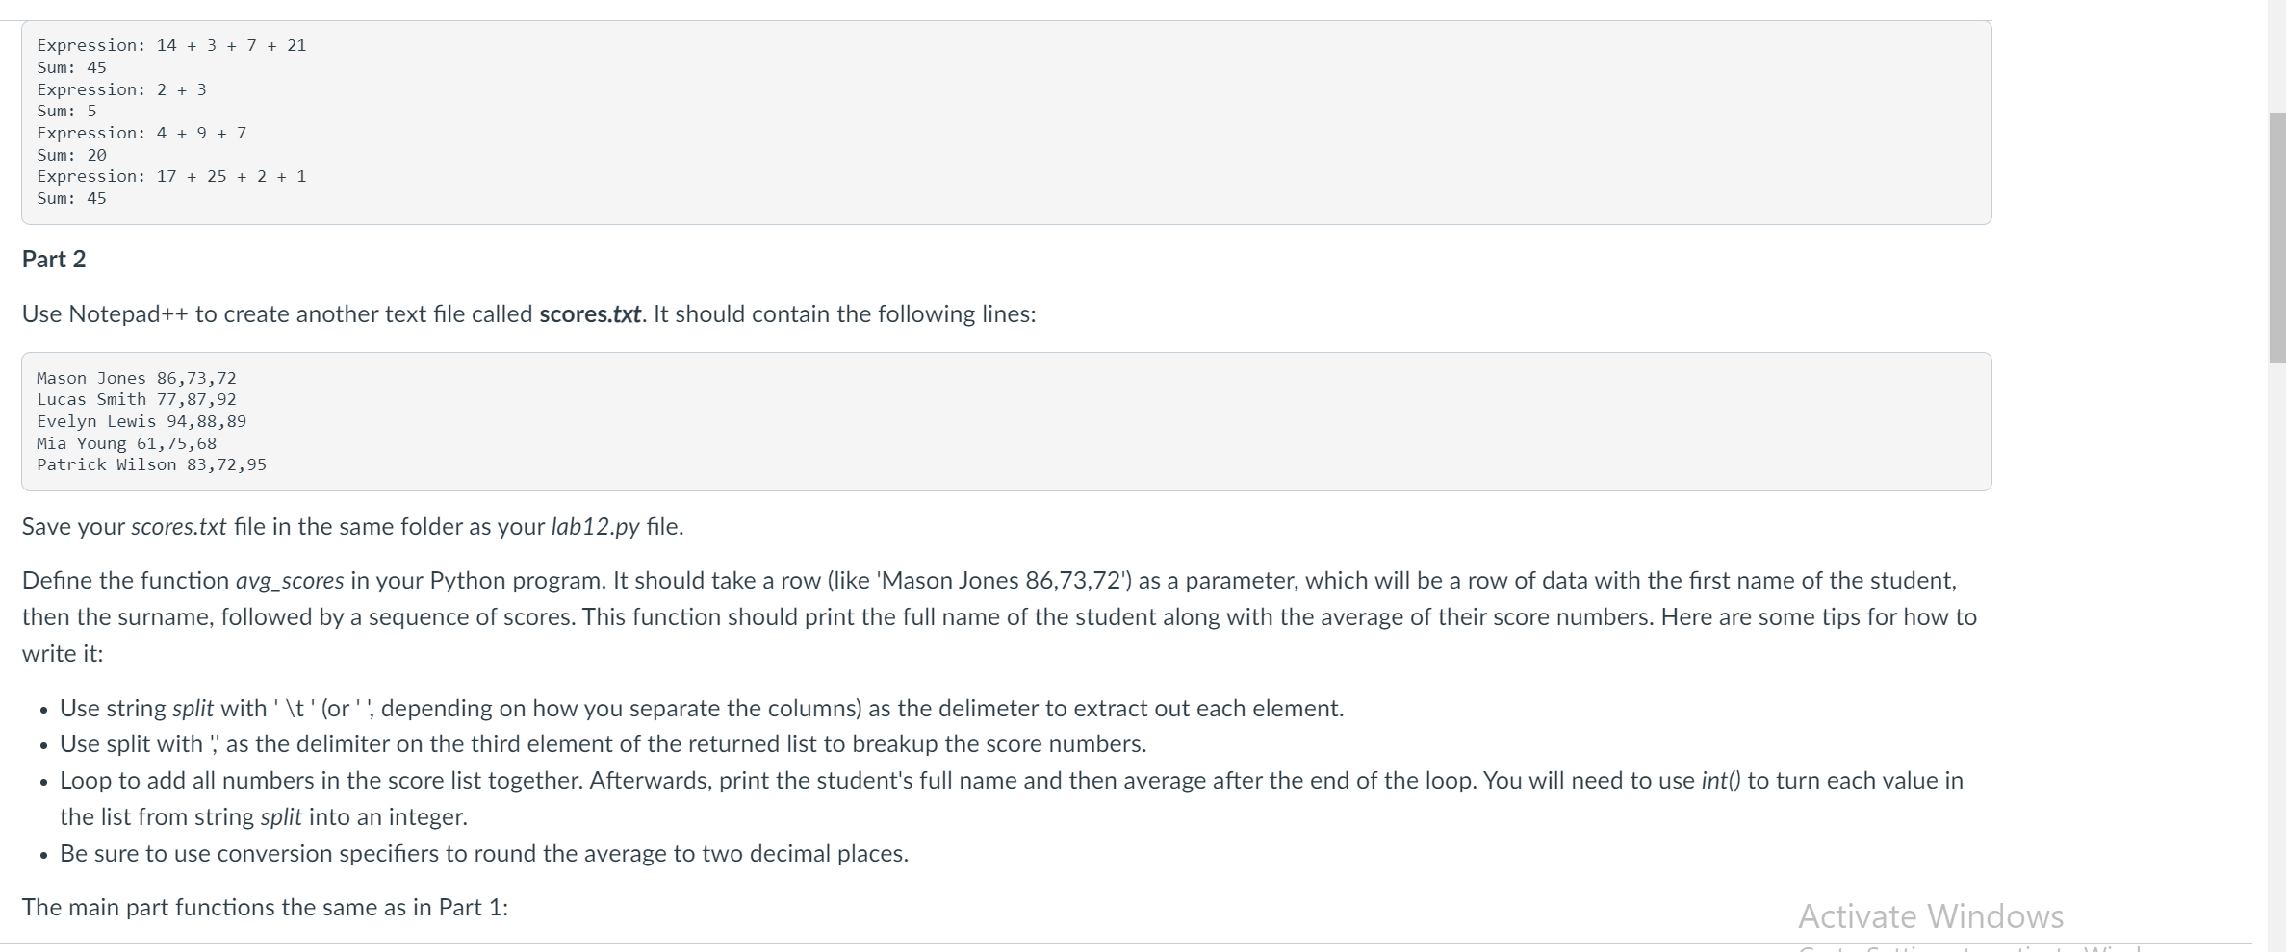Click the Activate Windows watermark text
The height and width of the screenshot is (952, 2286).
1931,916
